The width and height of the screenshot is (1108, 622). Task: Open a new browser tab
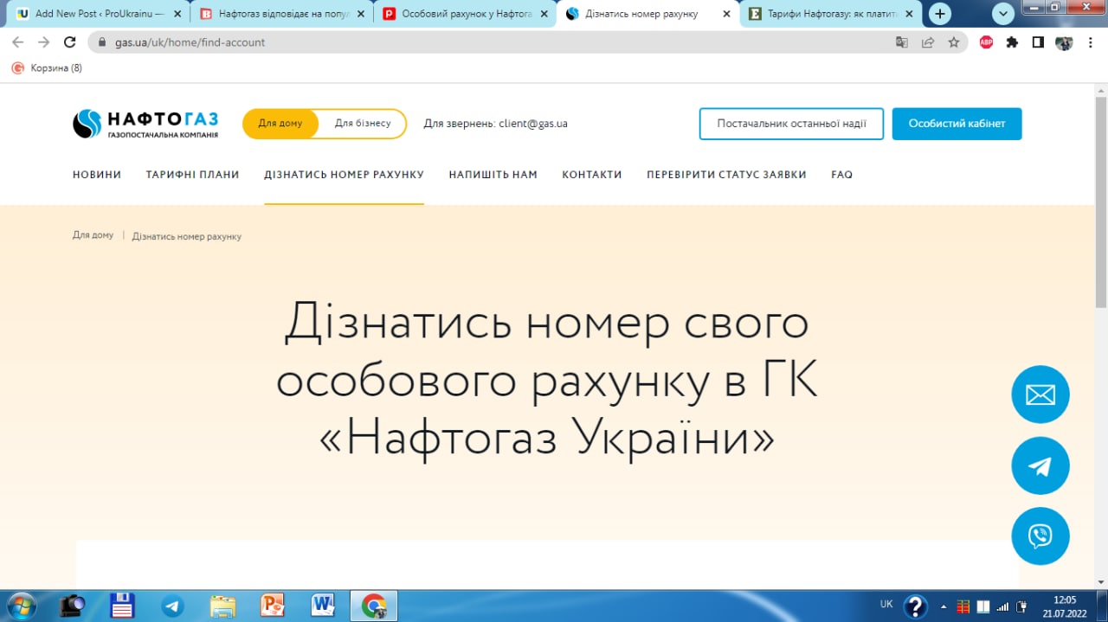940,14
